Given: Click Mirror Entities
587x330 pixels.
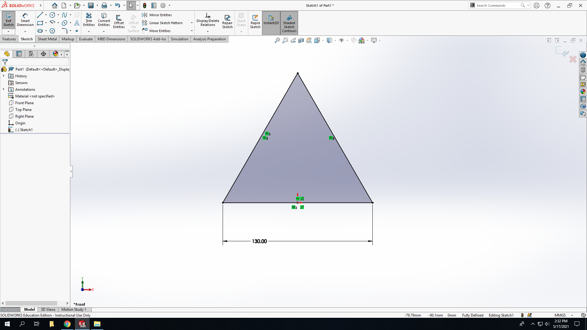Looking at the screenshot, I should [157, 15].
